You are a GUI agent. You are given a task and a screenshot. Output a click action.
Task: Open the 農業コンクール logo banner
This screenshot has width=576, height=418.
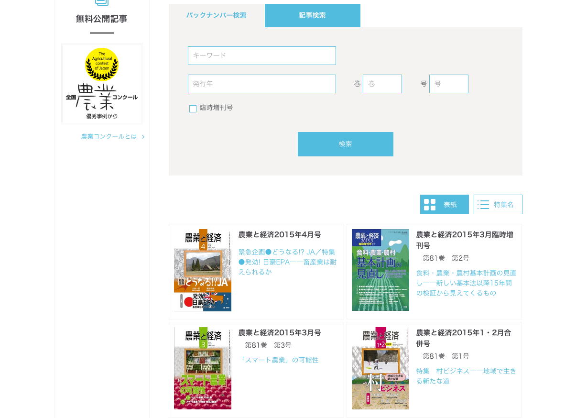(102, 84)
